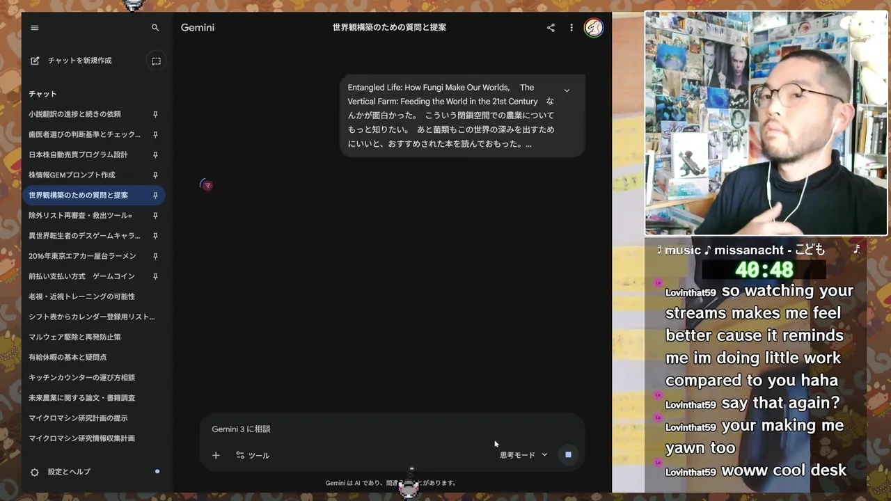This screenshot has width=891, height=501.
Task: Click the Gemini は AI であり disclaimer text
Action: point(391,483)
